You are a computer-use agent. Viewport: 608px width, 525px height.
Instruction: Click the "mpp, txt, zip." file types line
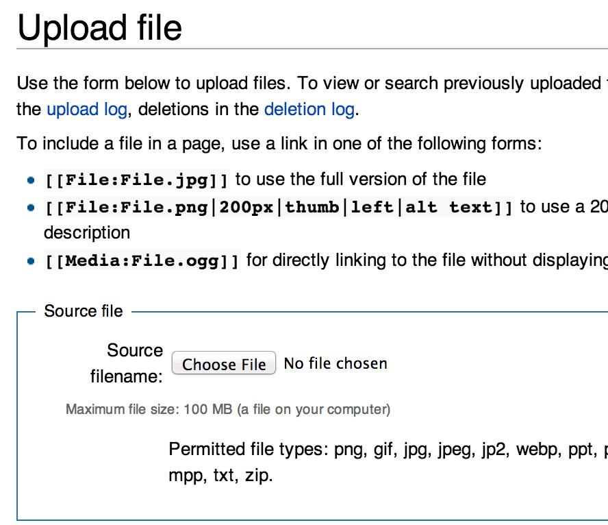220,476
